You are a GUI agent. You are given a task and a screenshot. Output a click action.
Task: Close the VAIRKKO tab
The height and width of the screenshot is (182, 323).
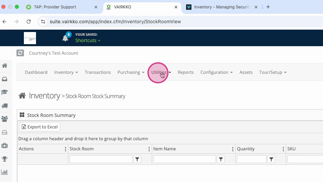click(x=176, y=7)
